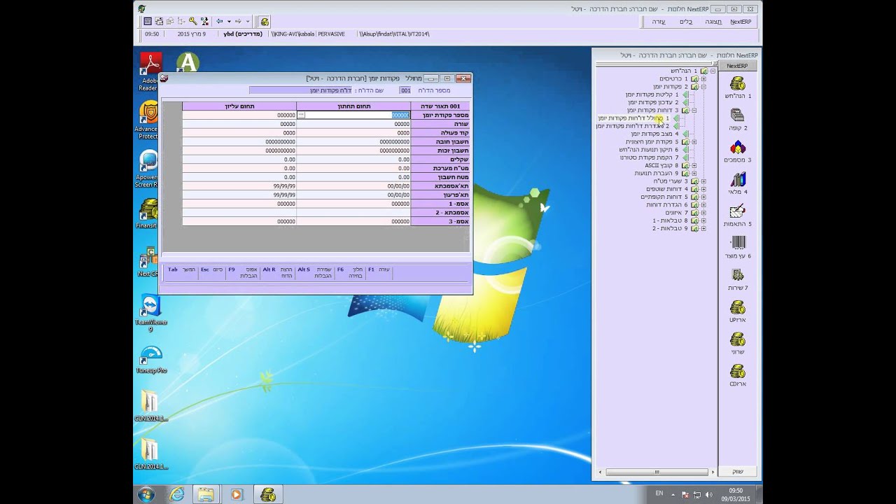Open module 1 הנה"ח in the sidebar
Screen dimensions: 896x504
[738, 87]
